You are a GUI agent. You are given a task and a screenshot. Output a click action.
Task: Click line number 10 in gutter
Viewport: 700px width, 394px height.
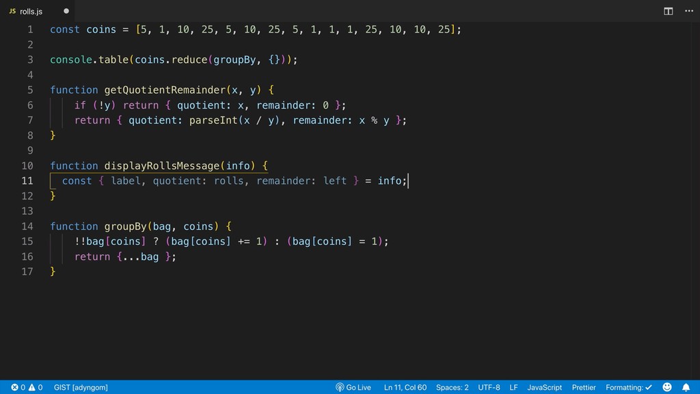[x=27, y=166]
